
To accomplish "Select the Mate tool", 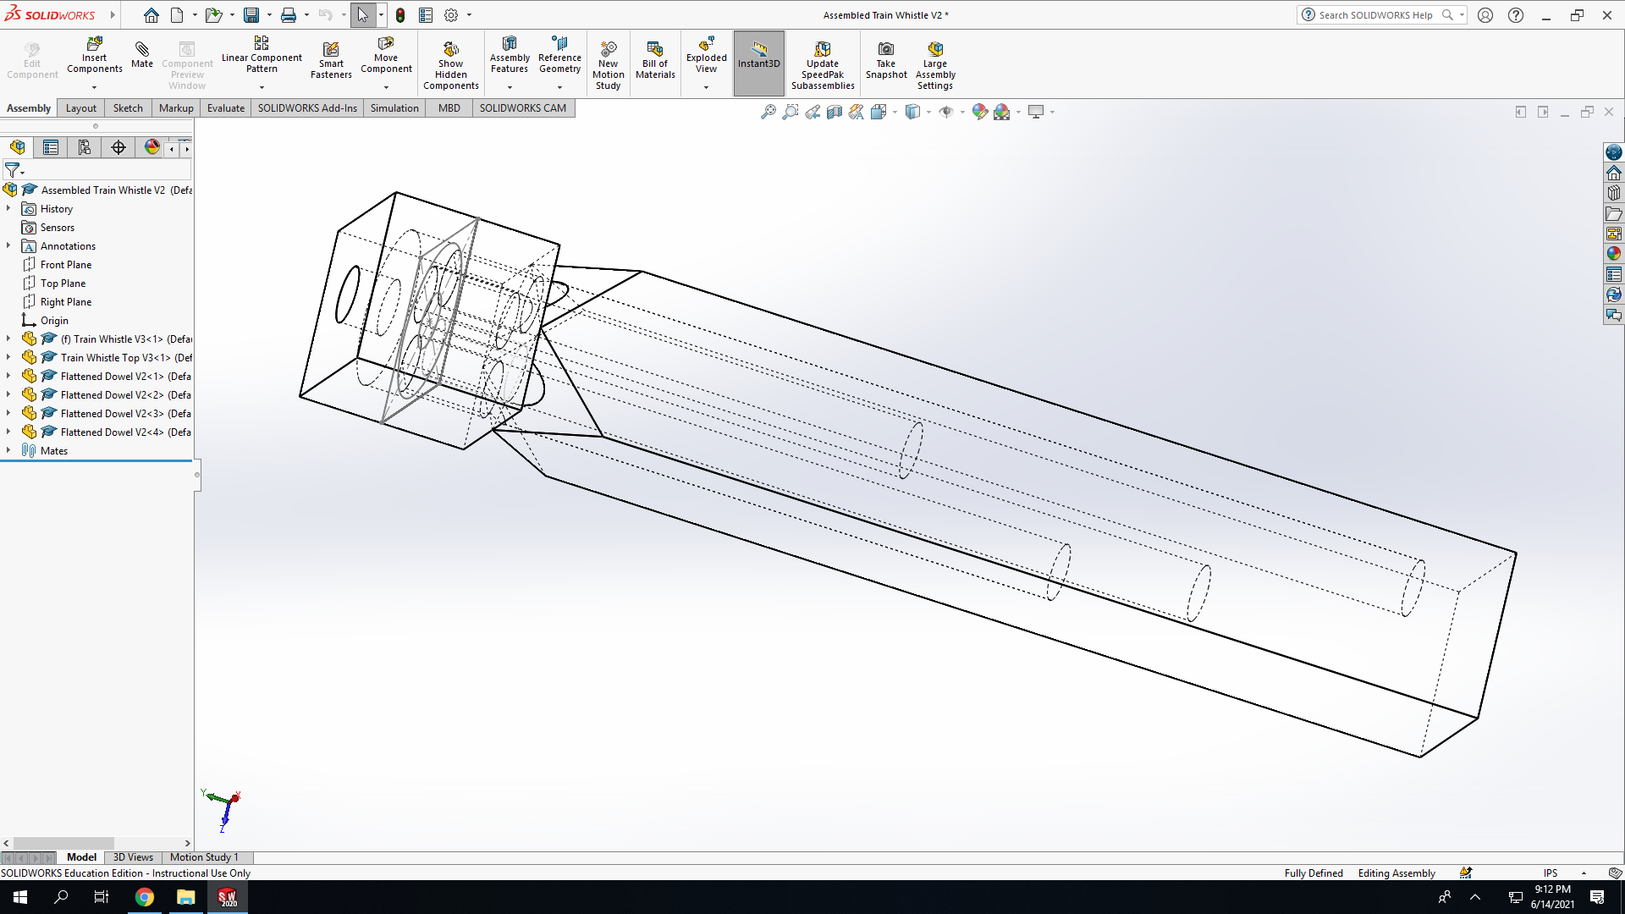I will [x=142, y=55].
